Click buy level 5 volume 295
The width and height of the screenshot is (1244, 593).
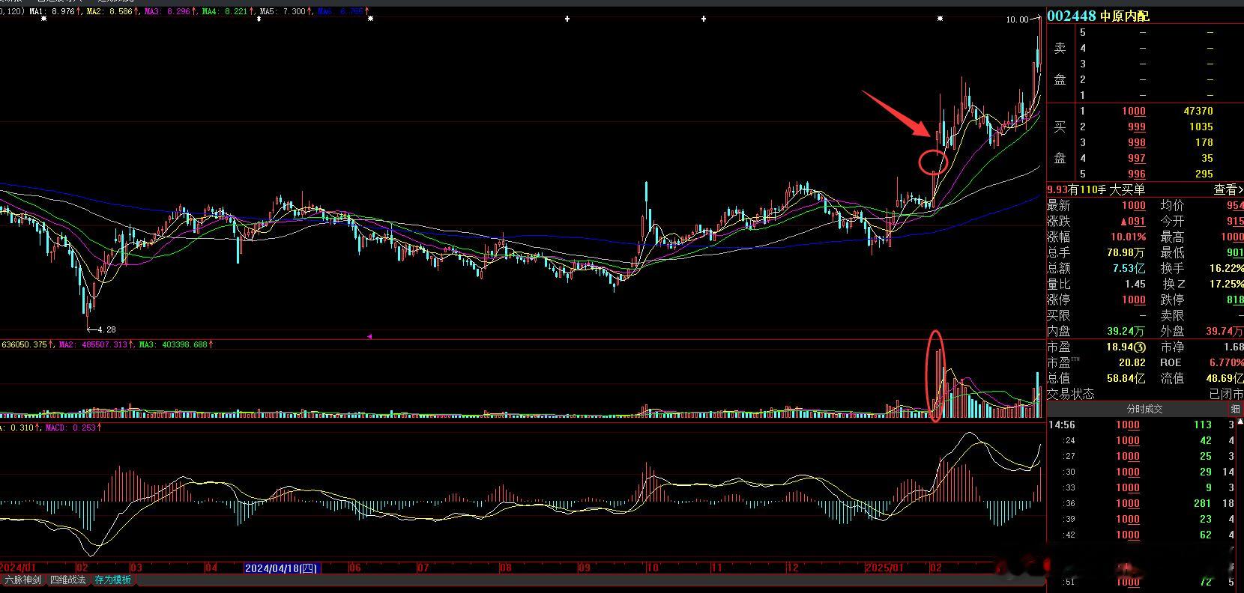pos(1204,174)
